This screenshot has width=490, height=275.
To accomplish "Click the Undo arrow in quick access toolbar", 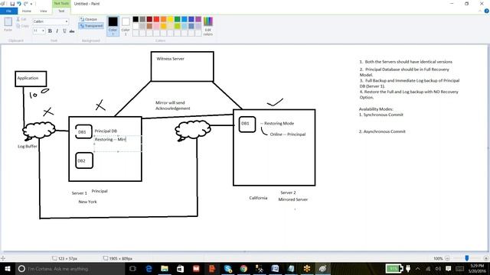I will tap(19, 4).
